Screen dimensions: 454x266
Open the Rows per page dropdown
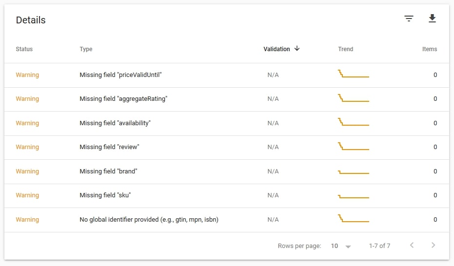pyautogui.click(x=341, y=246)
